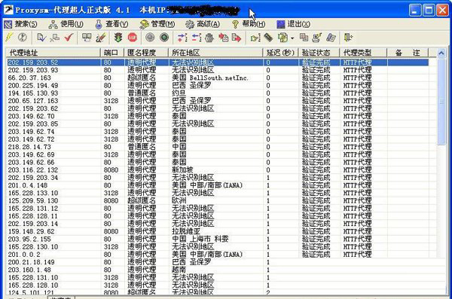Image resolution: width=452 pixels, height=299 pixels.
Task: Click the page with red arrow export icon
Action: (237, 38)
